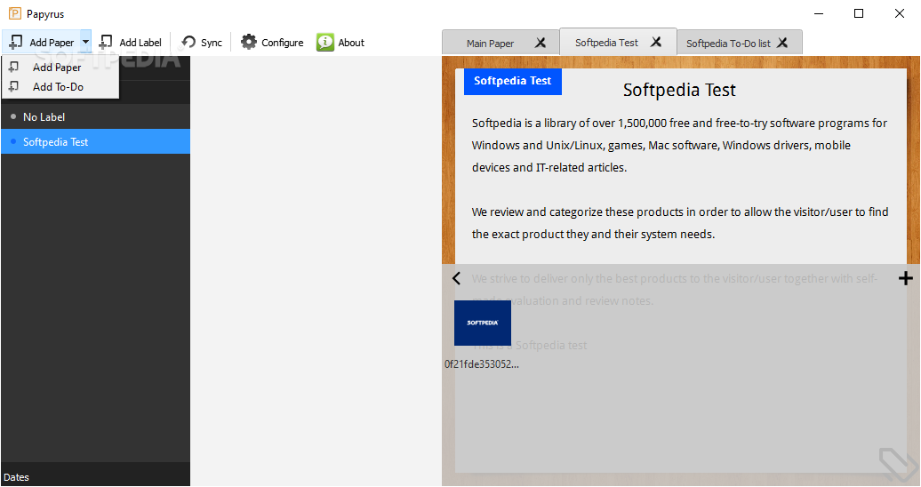Image resolution: width=921 pixels, height=487 pixels.
Task: Maximize the Papyrus window
Action: [x=859, y=13]
